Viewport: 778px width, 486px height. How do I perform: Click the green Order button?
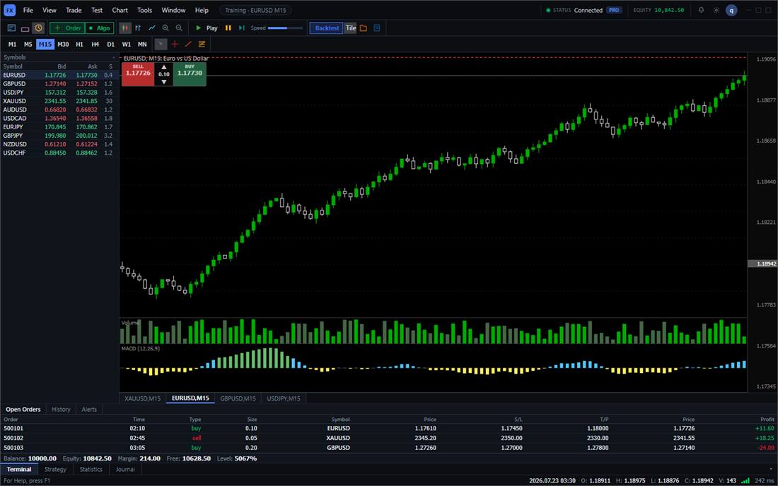click(67, 28)
